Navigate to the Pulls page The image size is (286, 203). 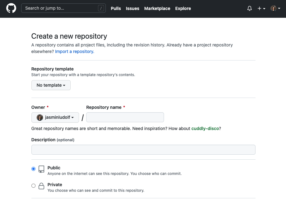116,8
